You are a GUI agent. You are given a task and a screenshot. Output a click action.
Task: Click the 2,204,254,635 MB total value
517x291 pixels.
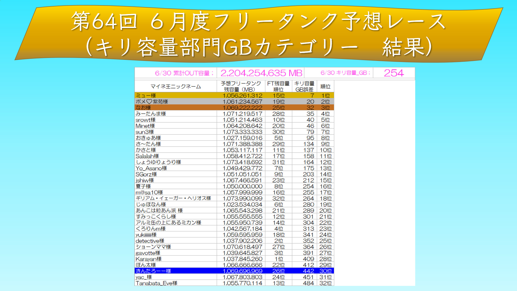[x=261, y=73]
